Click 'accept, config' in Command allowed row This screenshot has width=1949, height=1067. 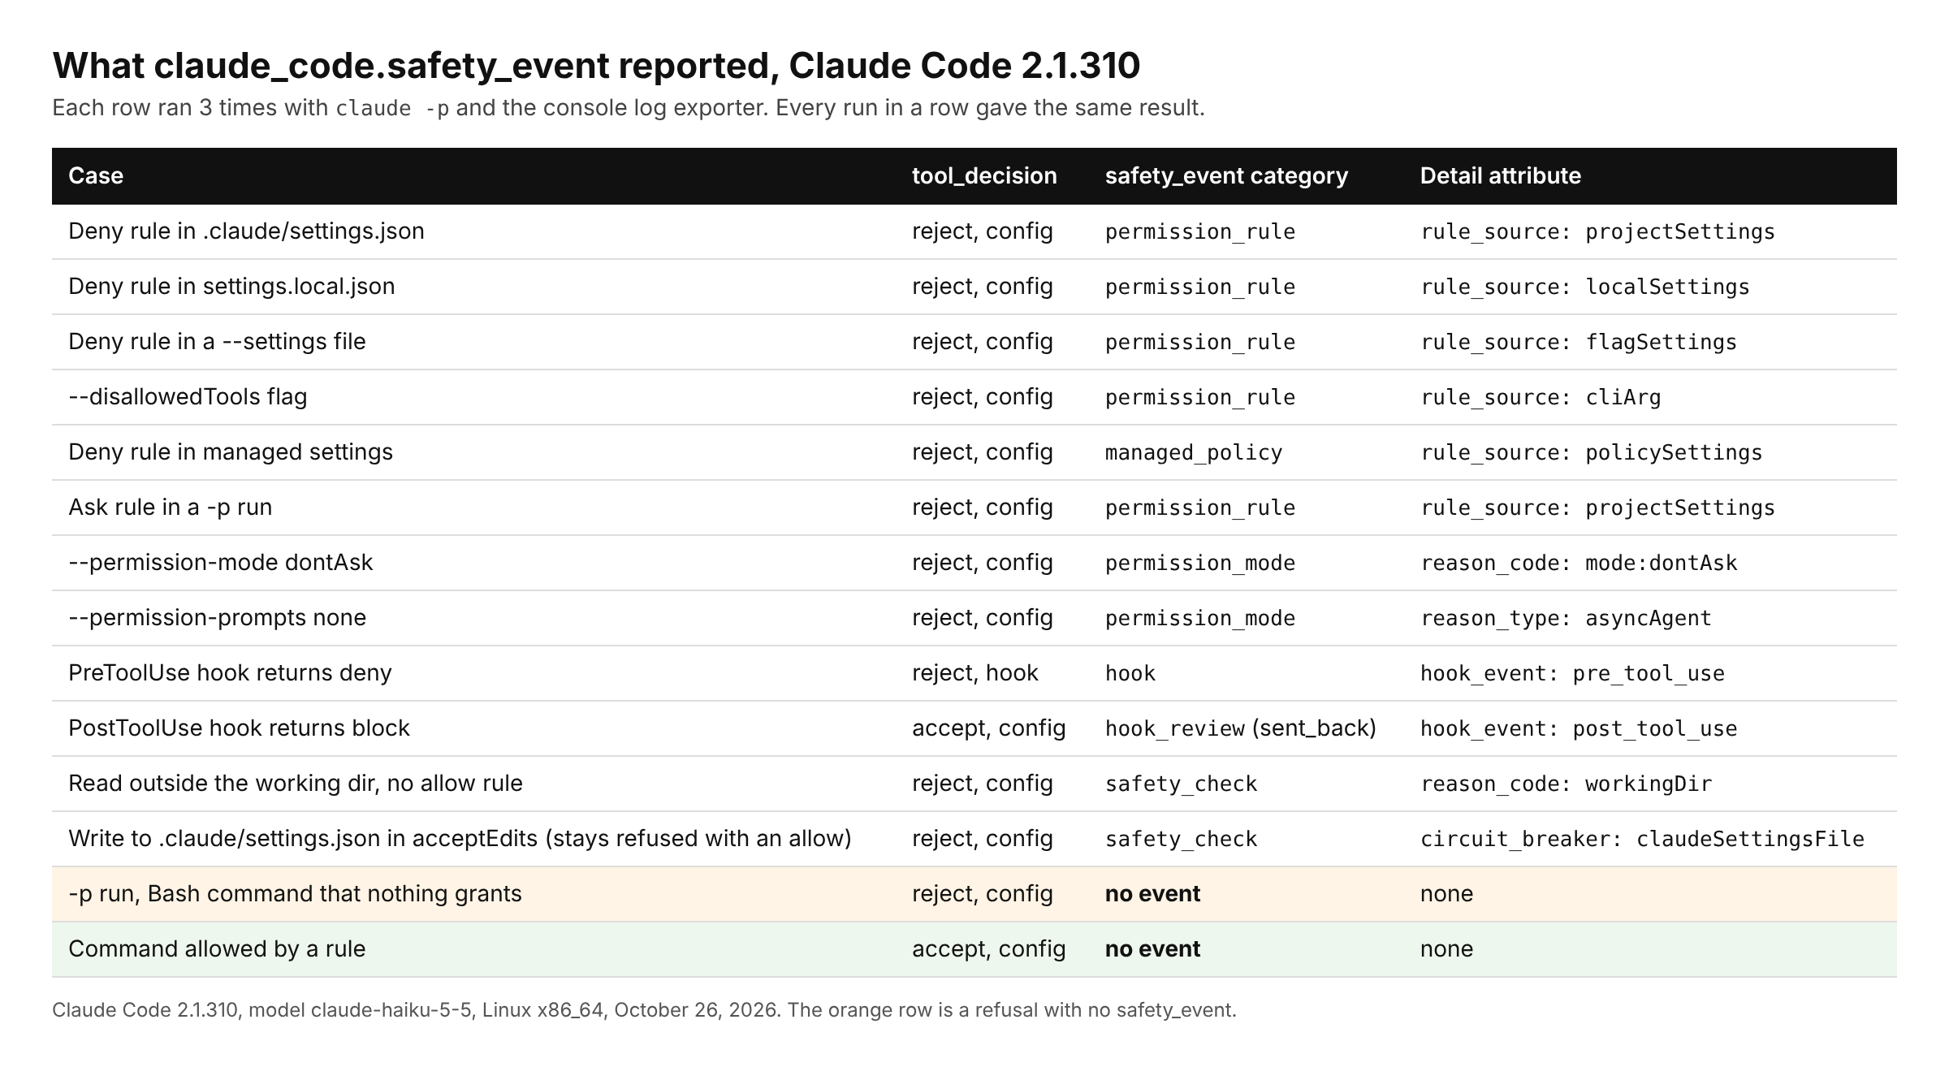988,949
